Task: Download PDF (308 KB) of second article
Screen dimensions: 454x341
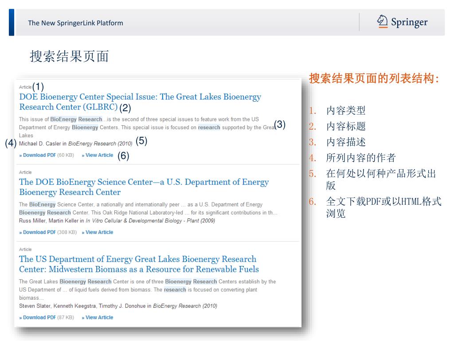Action: pyautogui.click(x=48, y=232)
